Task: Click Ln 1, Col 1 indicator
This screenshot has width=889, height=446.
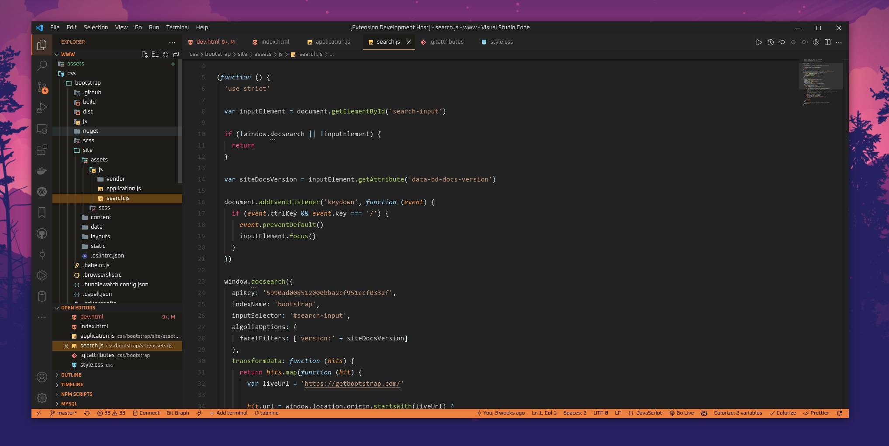Action: coord(544,413)
